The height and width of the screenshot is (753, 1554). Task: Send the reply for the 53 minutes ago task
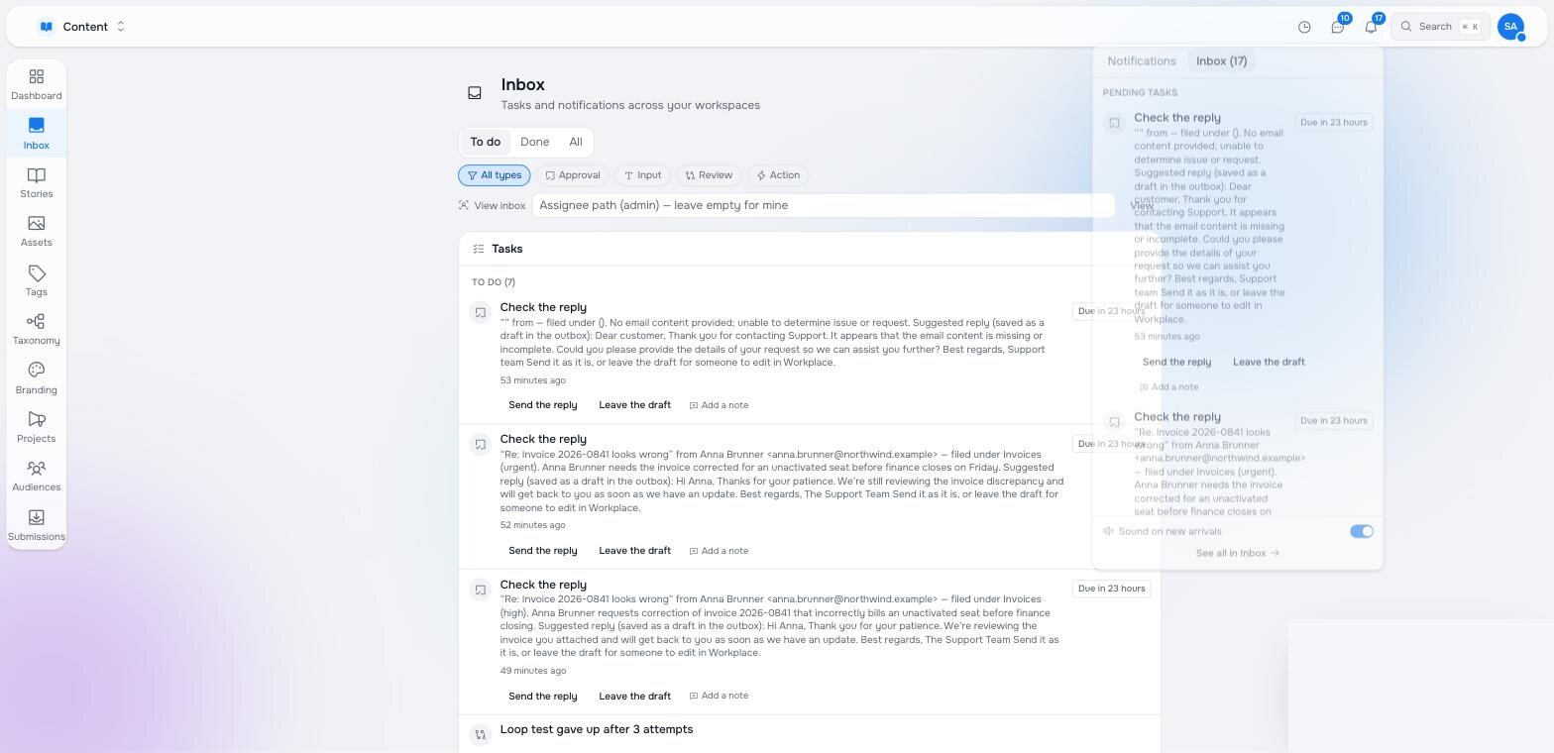click(x=542, y=405)
